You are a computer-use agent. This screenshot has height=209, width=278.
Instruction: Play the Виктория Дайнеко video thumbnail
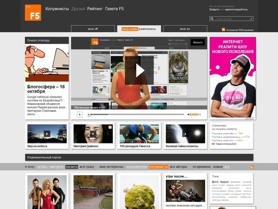(x=93, y=134)
